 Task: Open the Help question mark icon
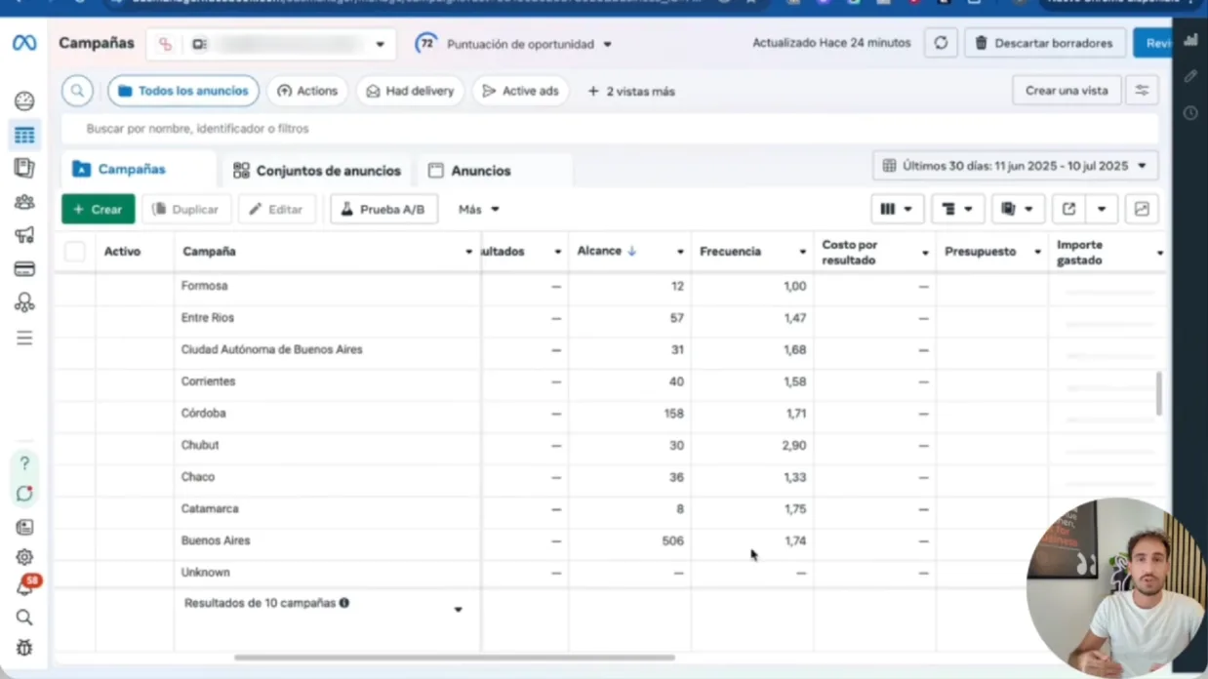click(x=24, y=463)
